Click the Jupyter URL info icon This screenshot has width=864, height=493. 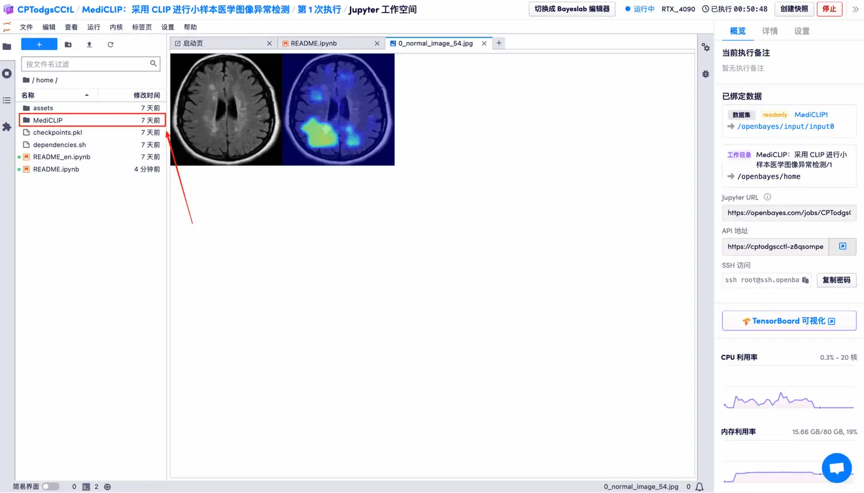tap(767, 197)
